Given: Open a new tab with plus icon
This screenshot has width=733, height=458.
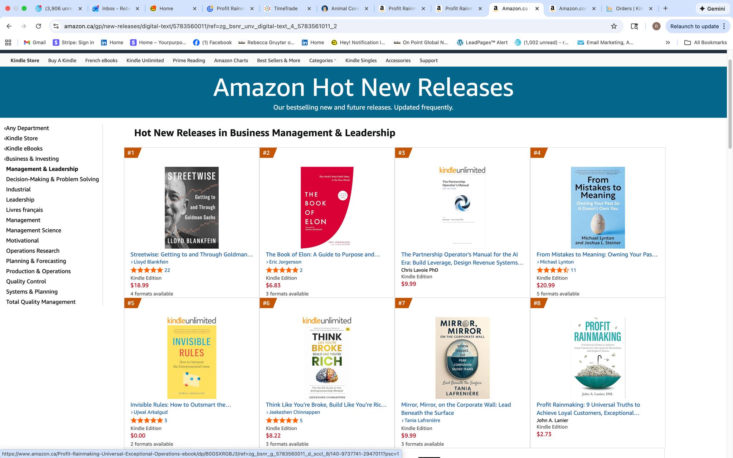Looking at the screenshot, I should [x=665, y=9].
